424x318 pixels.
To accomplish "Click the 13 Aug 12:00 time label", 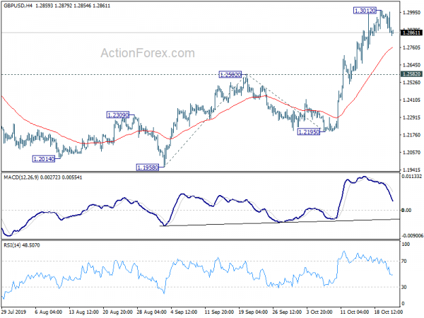I will (x=83, y=312).
